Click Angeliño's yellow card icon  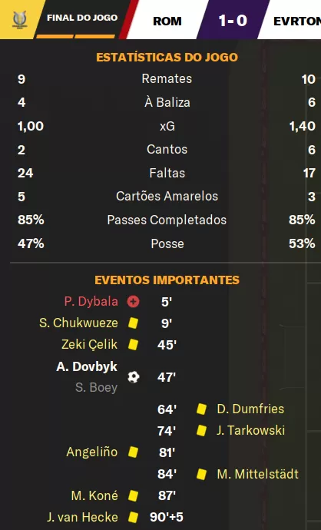(133, 452)
